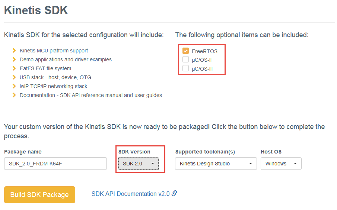Screen dimensions: 337x210
Task: Click the chevron beside lwIP TCP/IP networking stack
Action: [x=14, y=86]
